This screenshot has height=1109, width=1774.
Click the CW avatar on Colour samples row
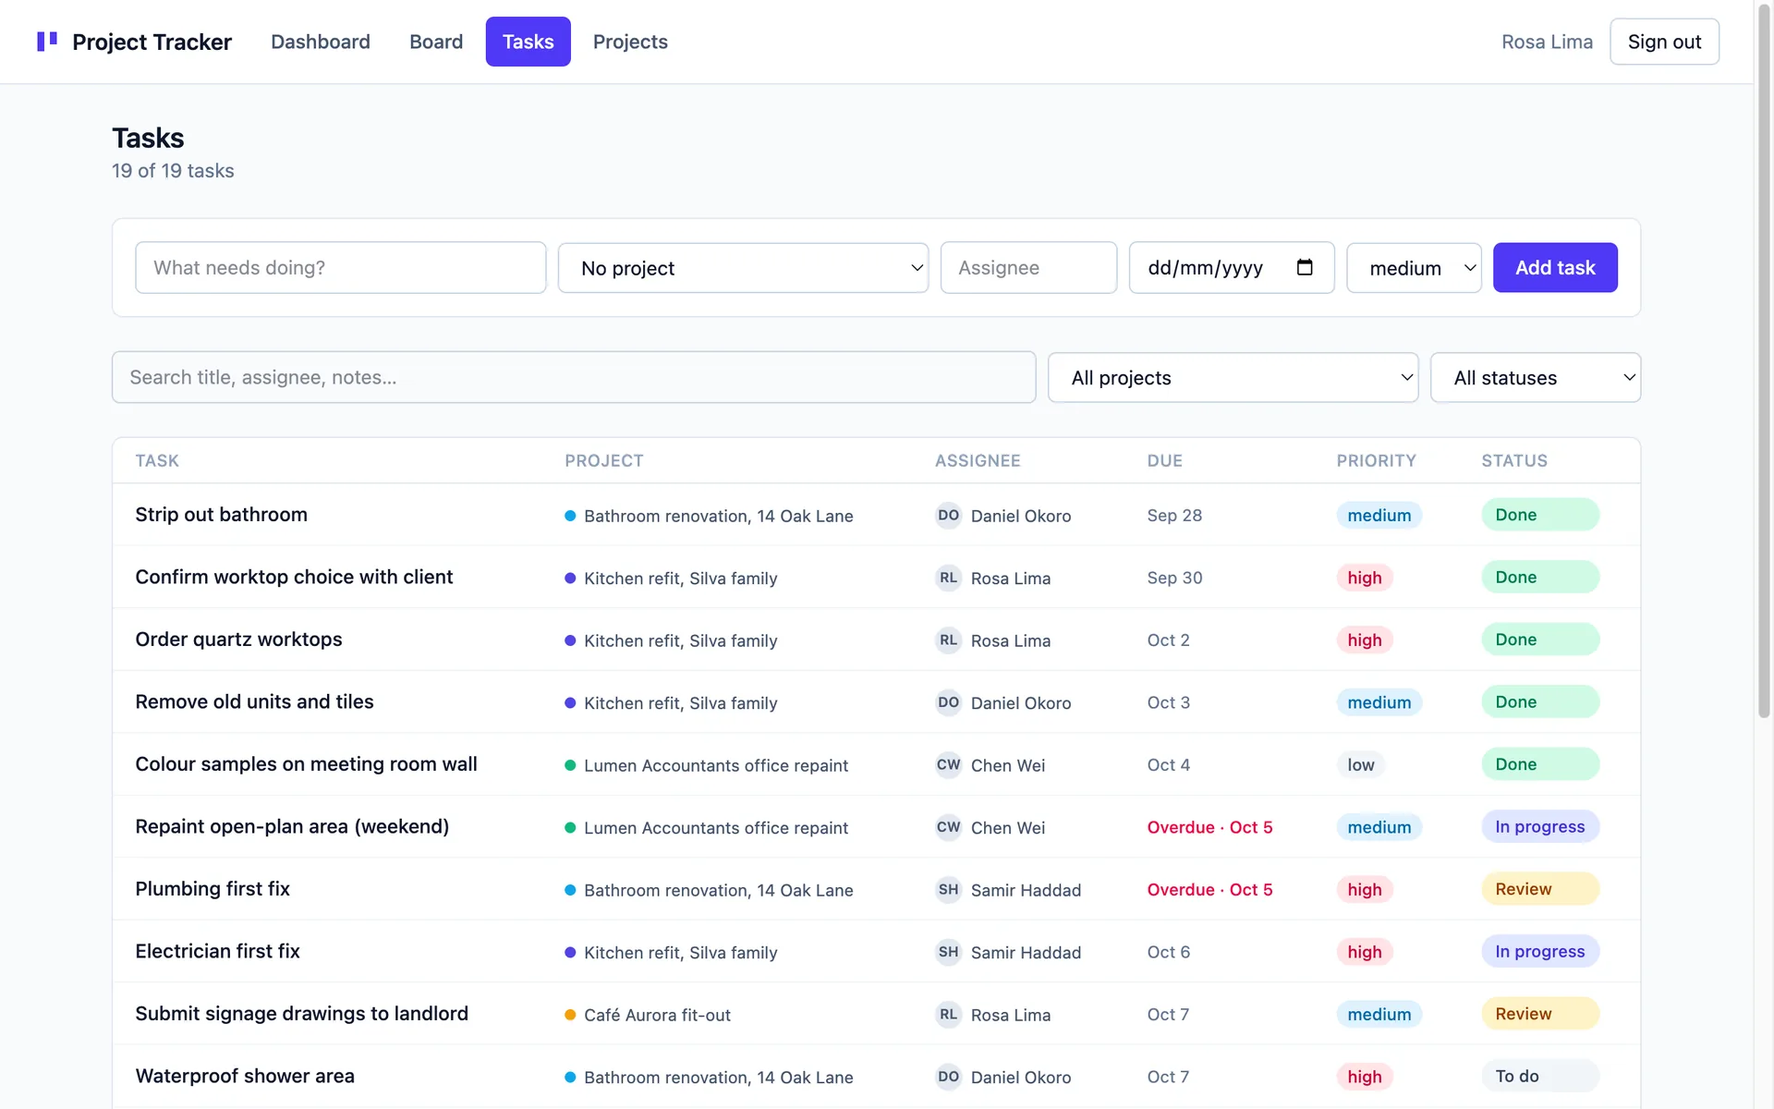click(x=948, y=765)
